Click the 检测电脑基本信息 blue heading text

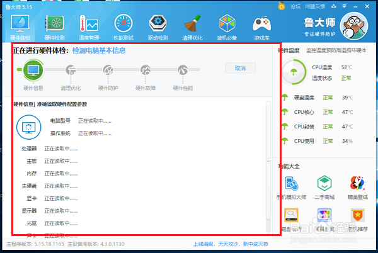[x=99, y=50]
